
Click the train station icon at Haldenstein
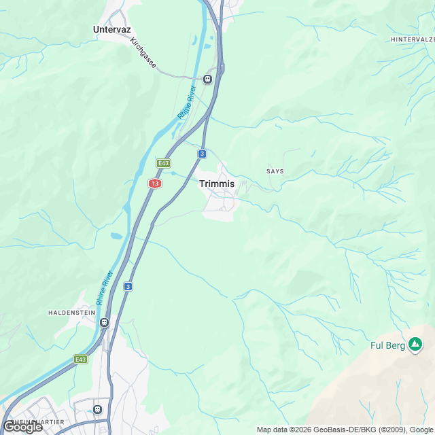pyautogui.click(x=104, y=322)
